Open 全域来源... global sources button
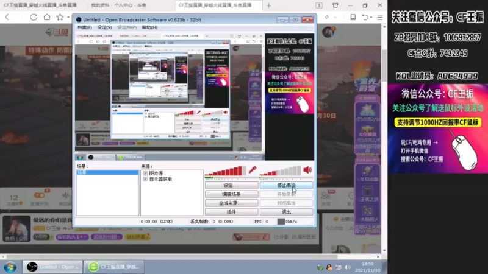Image resolution: width=488 pixels, height=274 pixels. pyautogui.click(x=231, y=203)
